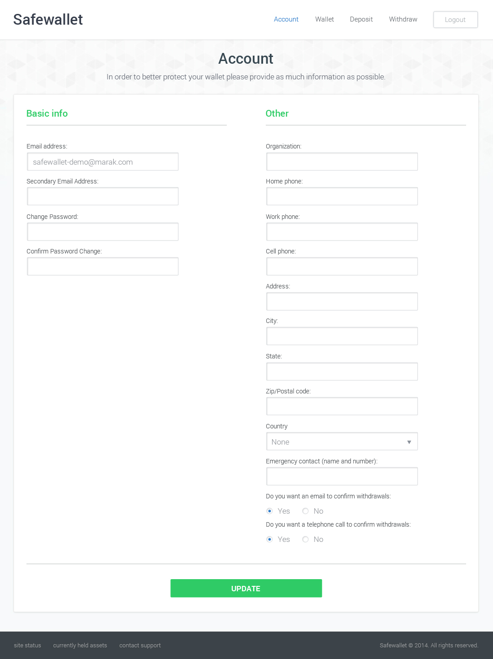Click the Emergency contact input field
493x659 pixels.
pos(342,476)
